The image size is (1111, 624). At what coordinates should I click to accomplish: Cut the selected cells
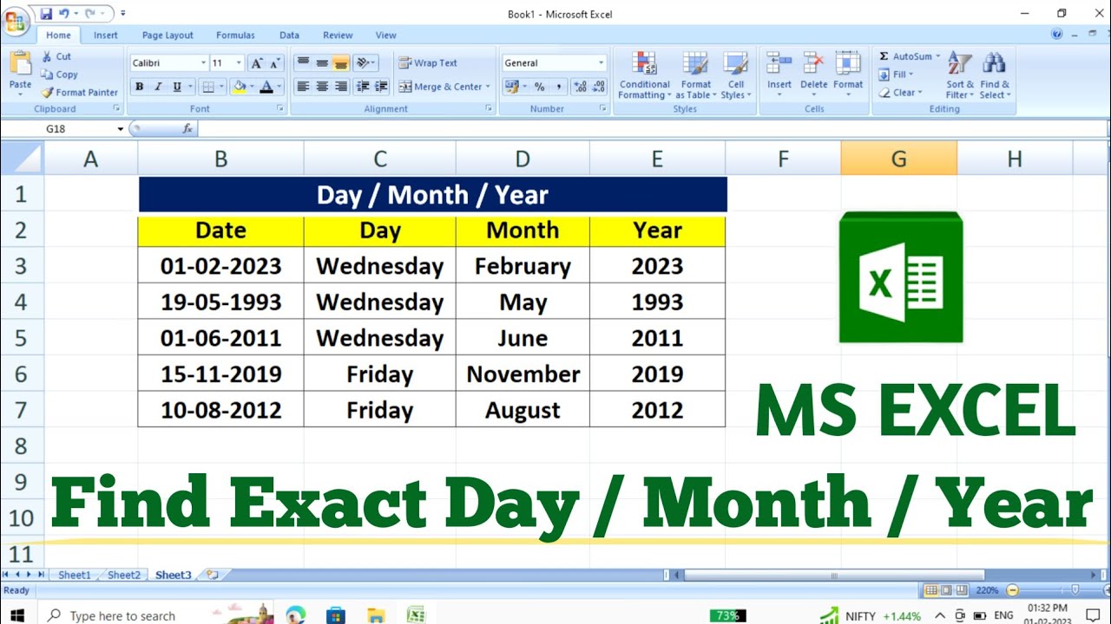pyautogui.click(x=56, y=56)
